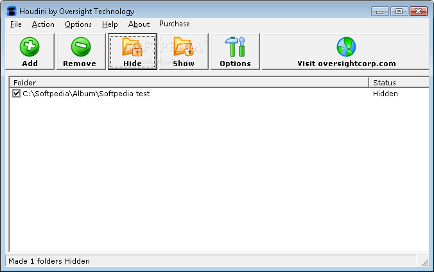Minimize the Houdini window
Screen dimensions: 434x272
(380, 12)
